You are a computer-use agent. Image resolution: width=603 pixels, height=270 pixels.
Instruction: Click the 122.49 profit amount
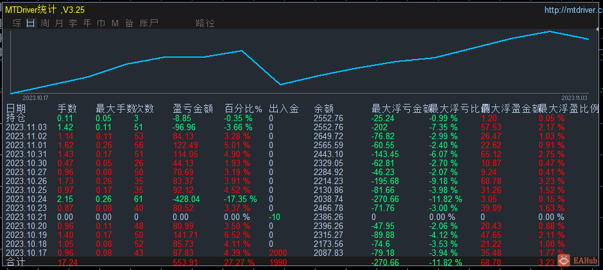click(x=186, y=145)
